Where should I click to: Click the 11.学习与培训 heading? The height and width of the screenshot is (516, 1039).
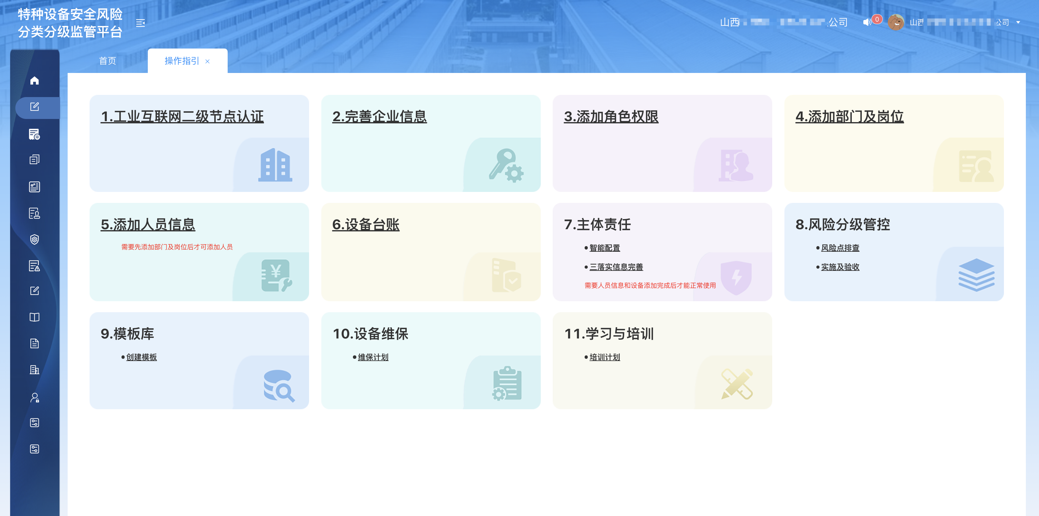(x=609, y=334)
